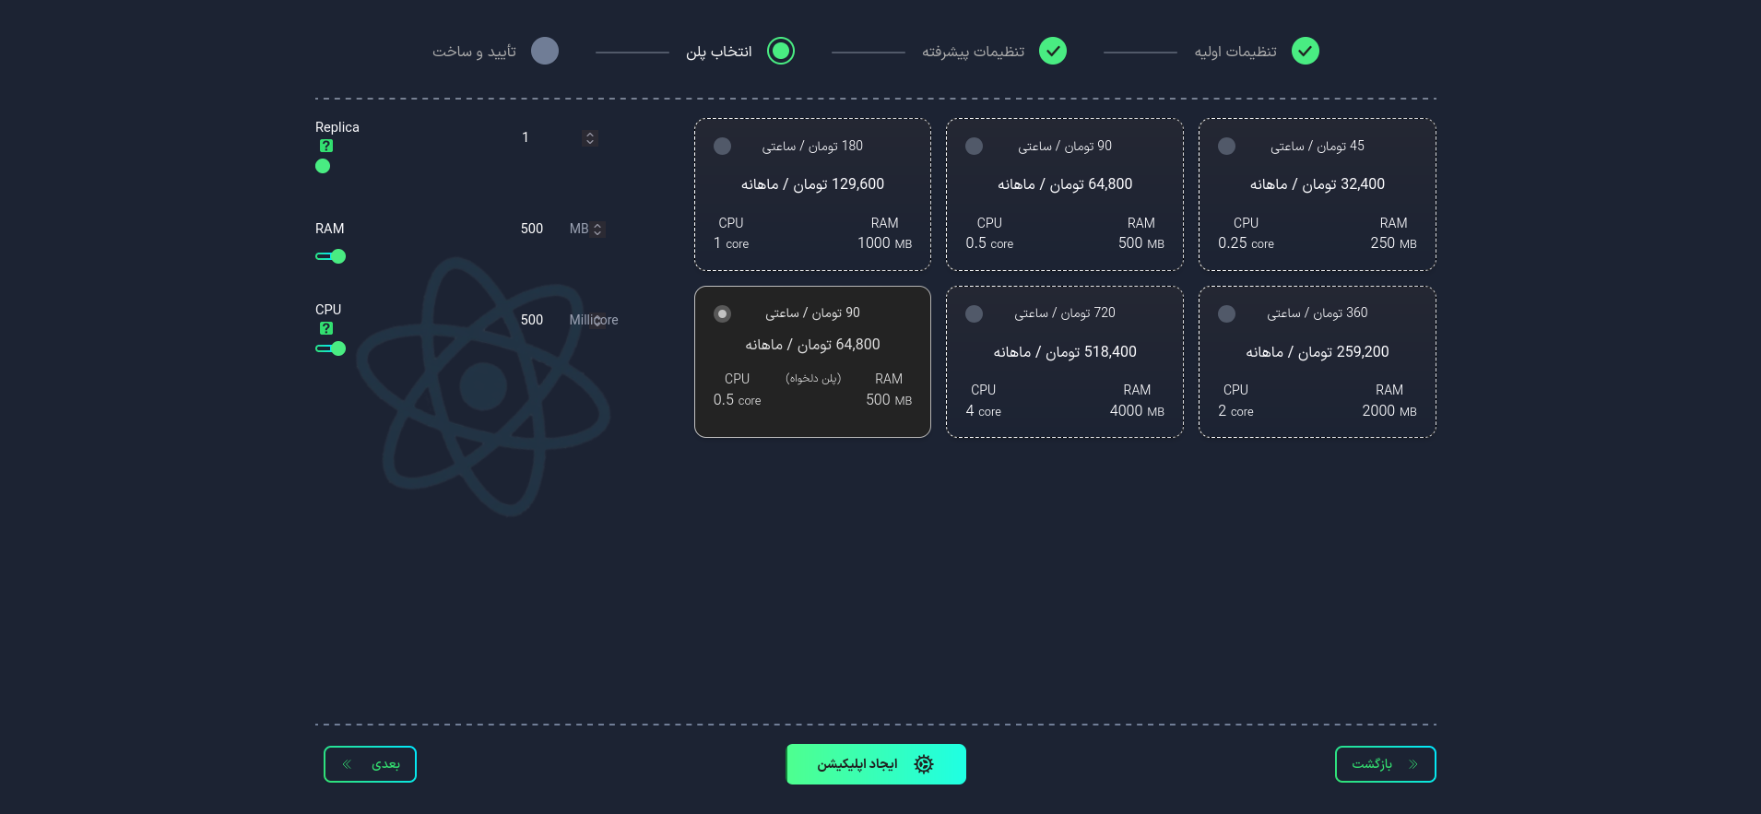
Task: Click the ایجاد اپلیکیشن create button
Action: tap(876, 764)
